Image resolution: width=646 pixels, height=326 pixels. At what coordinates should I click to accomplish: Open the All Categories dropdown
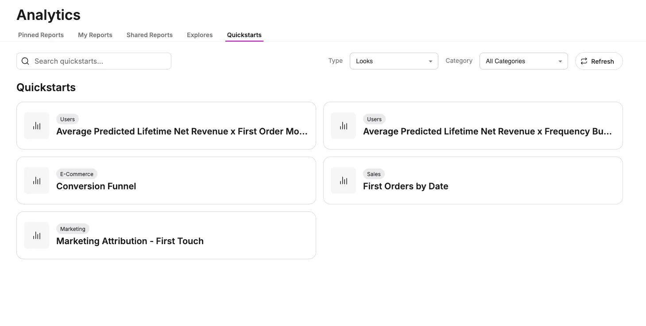(x=524, y=61)
